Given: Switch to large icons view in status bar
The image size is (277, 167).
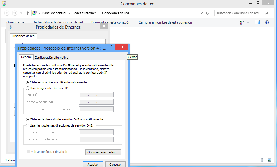Looking at the screenshot, I should click(x=270, y=160).
